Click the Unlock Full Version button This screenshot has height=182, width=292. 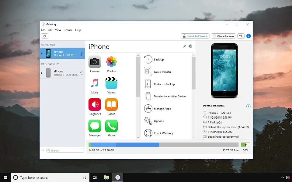(x=195, y=36)
